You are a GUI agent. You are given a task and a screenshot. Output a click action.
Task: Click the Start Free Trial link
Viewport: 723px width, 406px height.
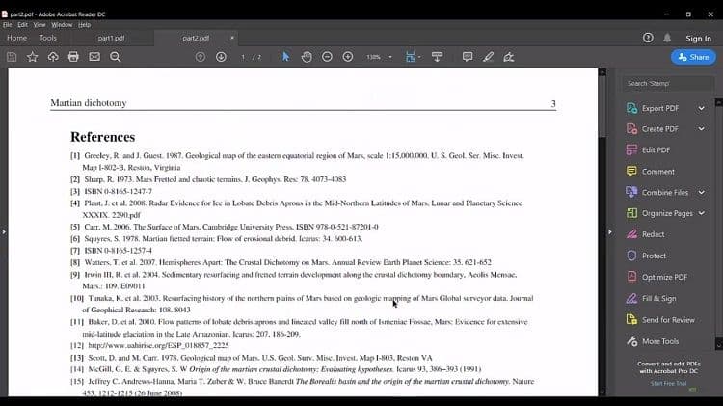(x=669, y=384)
